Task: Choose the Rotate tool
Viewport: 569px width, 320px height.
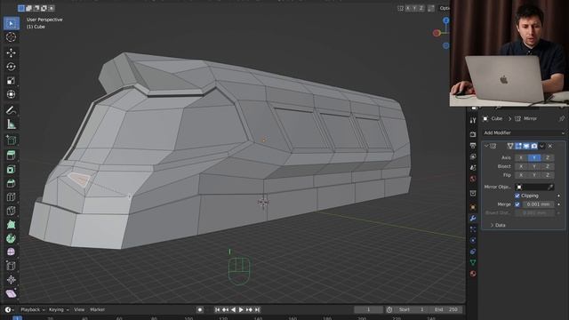Action: coord(12,67)
